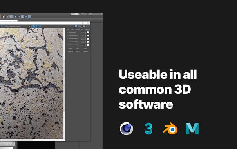This screenshot has width=237, height=149.
Task: Click the Maya M logo
Action: coord(192,129)
